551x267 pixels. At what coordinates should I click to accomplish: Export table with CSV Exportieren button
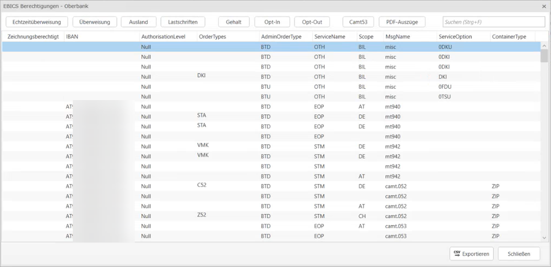[471, 254]
